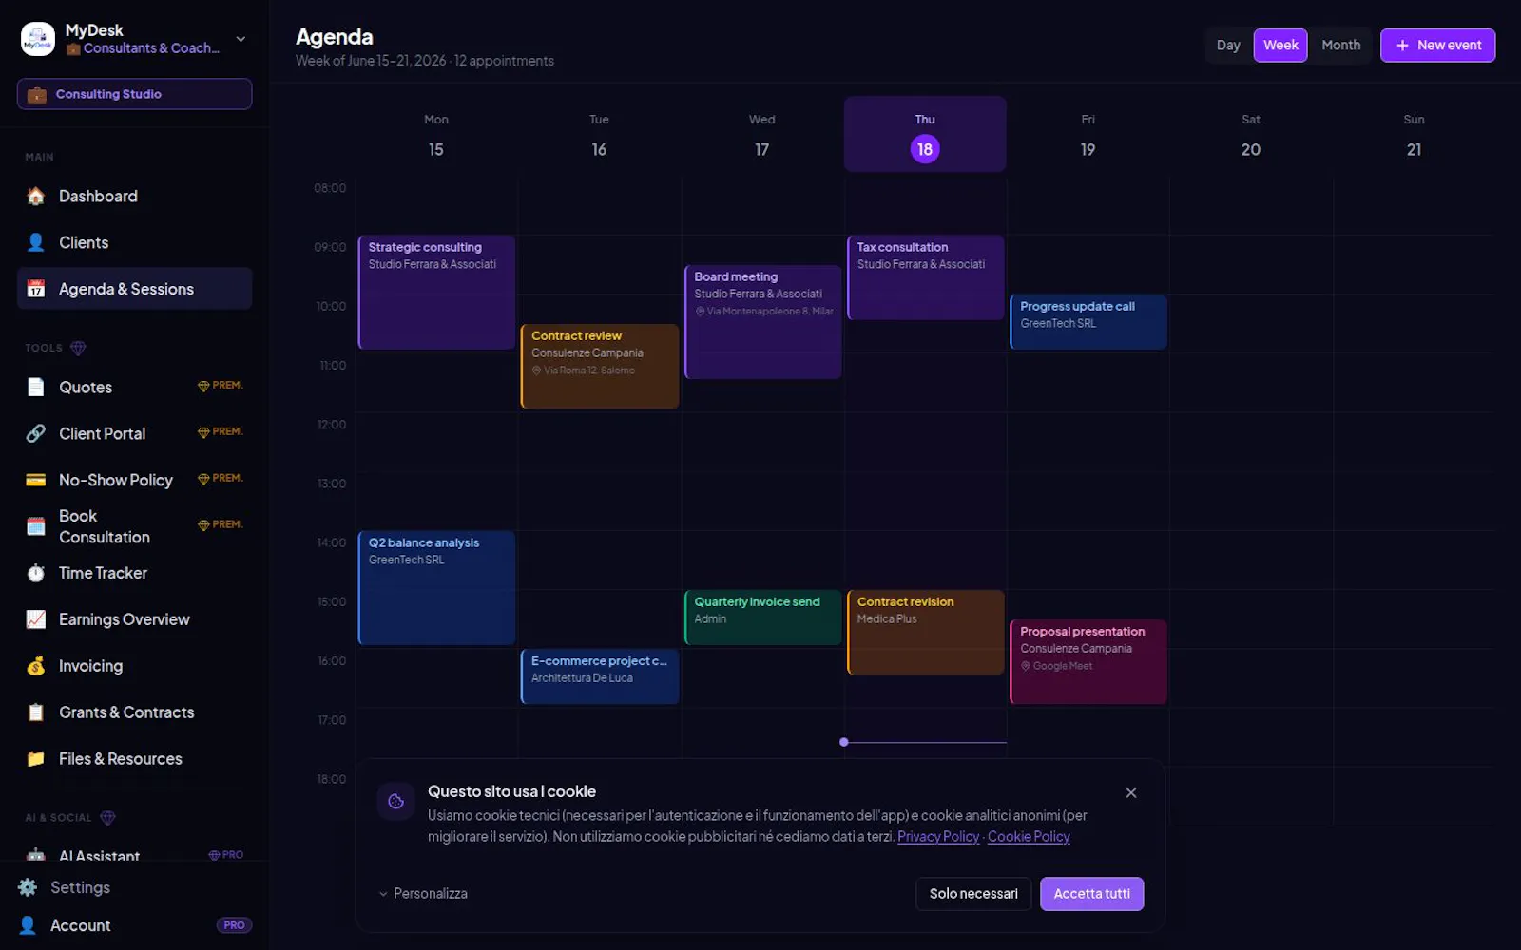The image size is (1521, 950).
Task: Open the Privacy Policy link
Action: point(938,837)
